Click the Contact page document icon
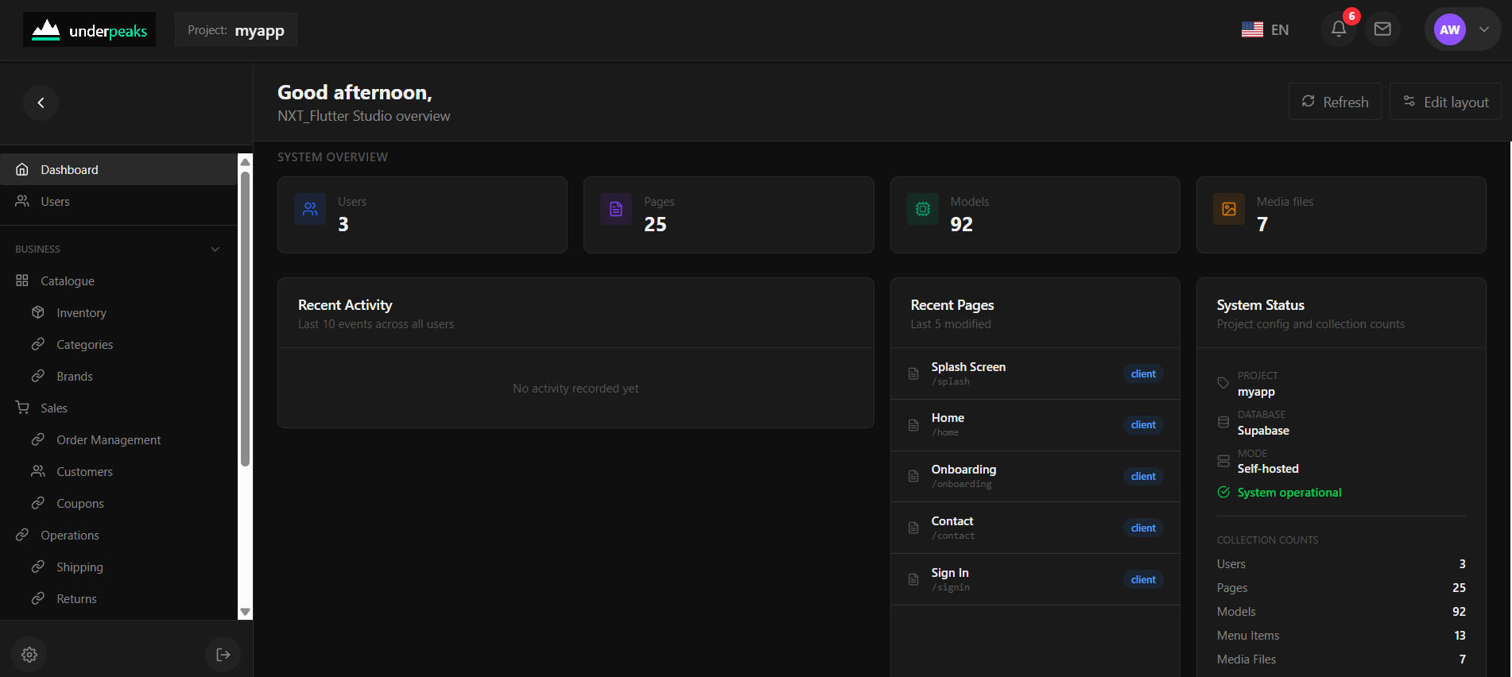1512x677 pixels. click(x=913, y=528)
